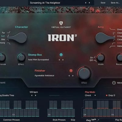This screenshot has height=122, width=122.
Task: Select previous preset arrow beside Screaming At The Neighbor
Action: [x=86, y=3]
